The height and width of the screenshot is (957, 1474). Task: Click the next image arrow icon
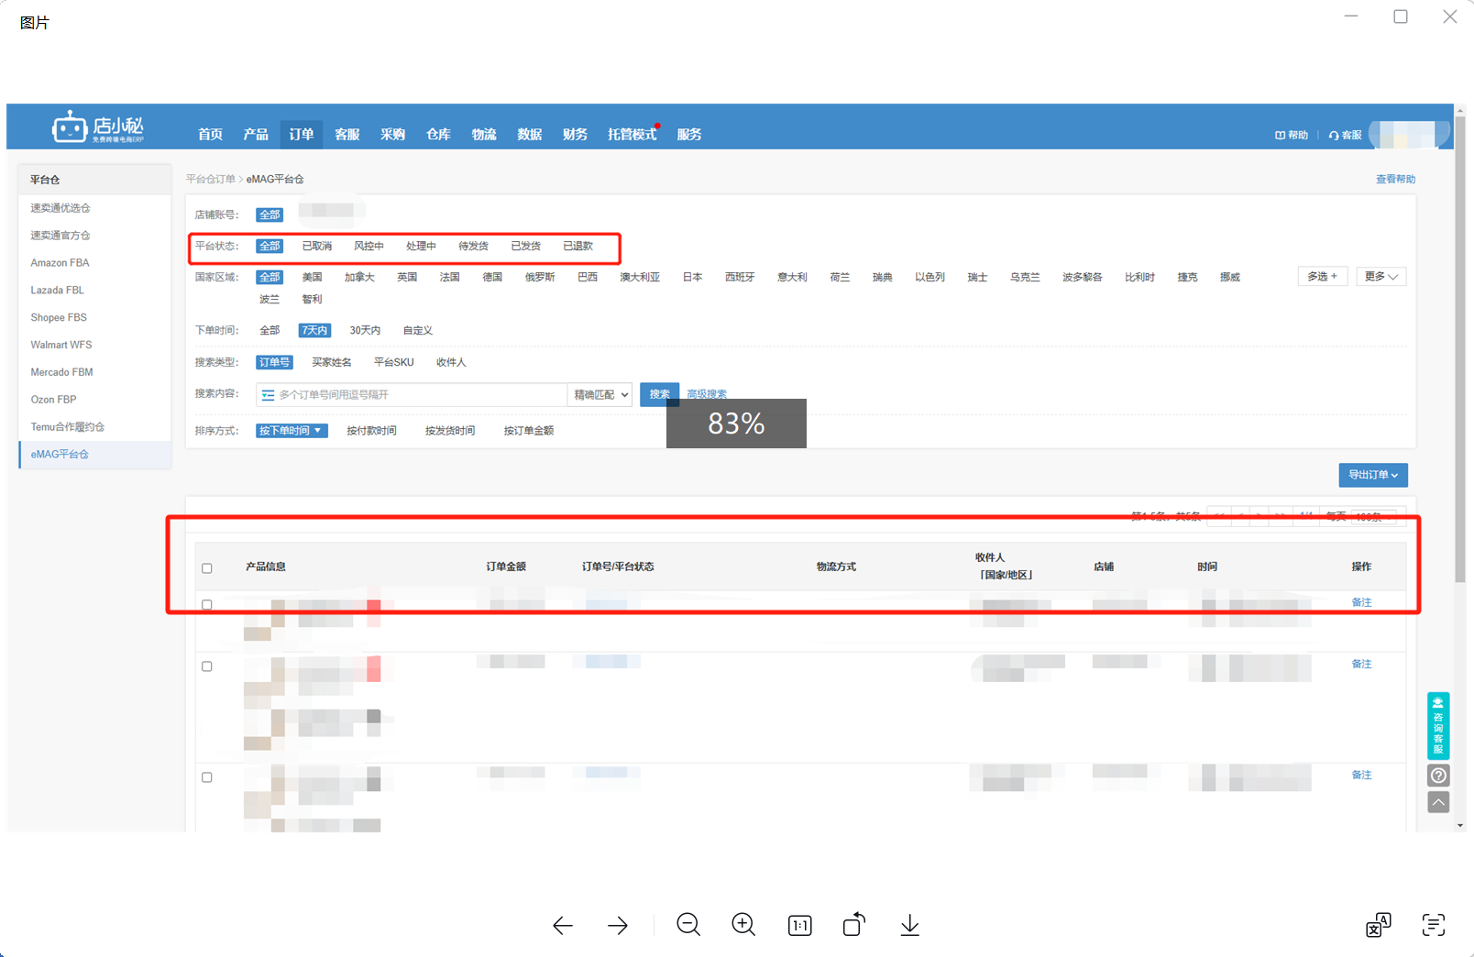point(618,926)
